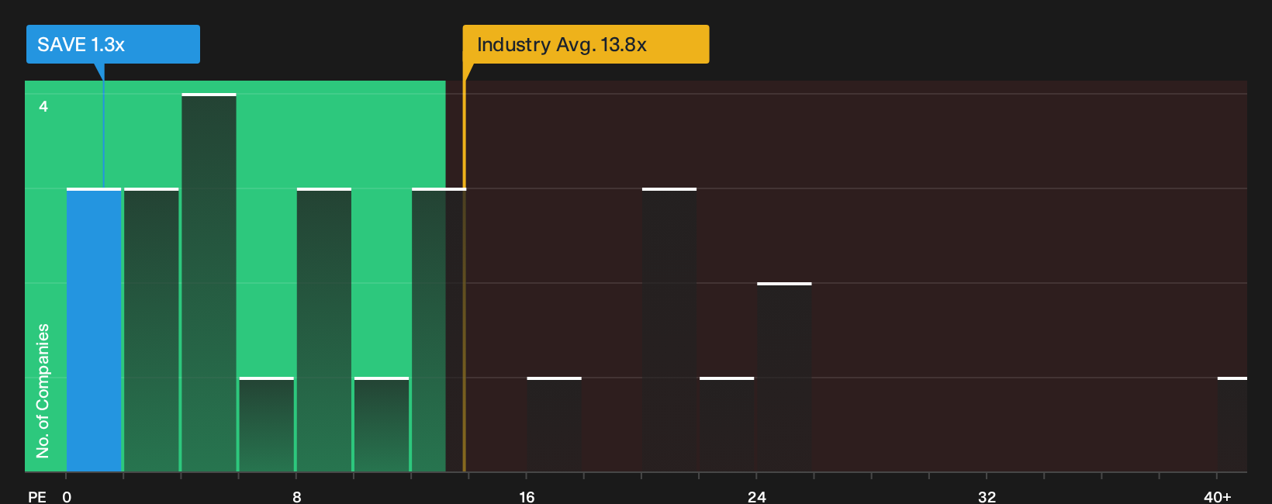Select the bar above PE 8
The width and height of the screenshot is (1272, 504).
[x=324, y=330]
